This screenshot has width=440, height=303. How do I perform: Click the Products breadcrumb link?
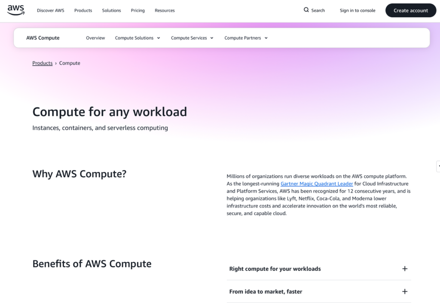pos(42,63)
